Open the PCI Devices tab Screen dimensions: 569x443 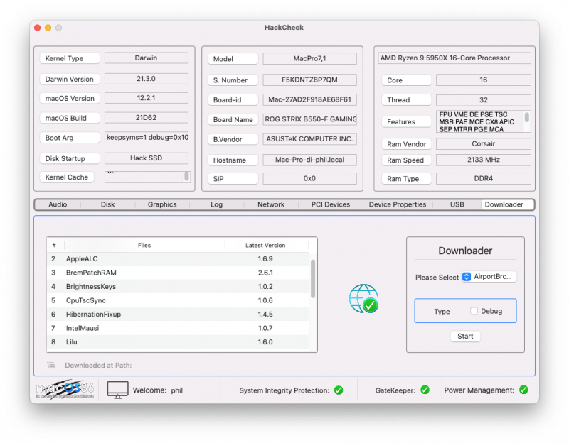[331, 204]
